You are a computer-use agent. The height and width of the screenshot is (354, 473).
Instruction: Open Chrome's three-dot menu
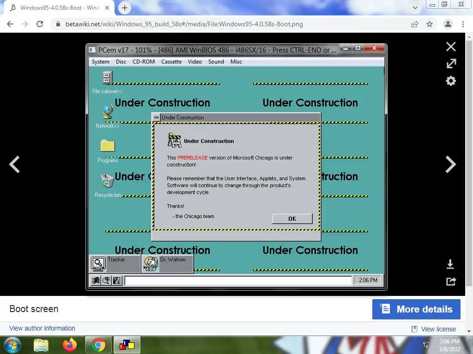point(463,24)
